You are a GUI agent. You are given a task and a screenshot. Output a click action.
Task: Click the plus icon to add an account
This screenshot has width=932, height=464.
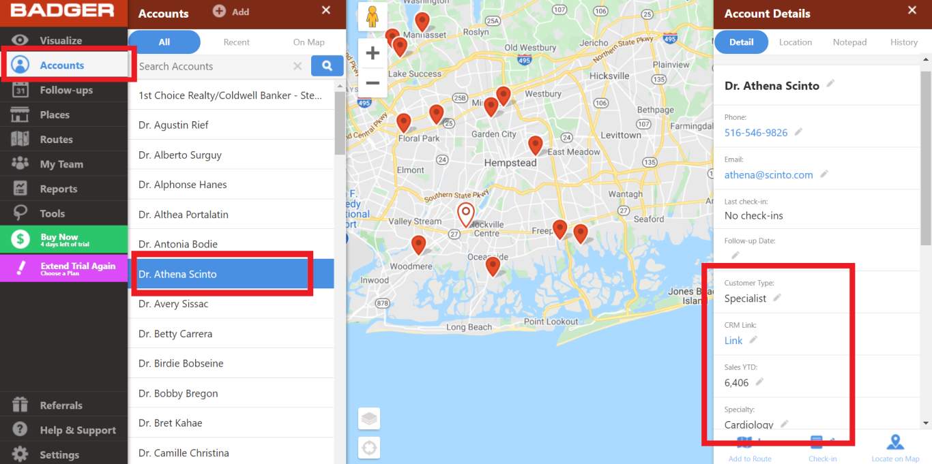click(x=219, y=12)
